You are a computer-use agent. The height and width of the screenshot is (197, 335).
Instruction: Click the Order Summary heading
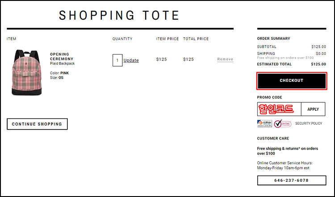(273, 38)
